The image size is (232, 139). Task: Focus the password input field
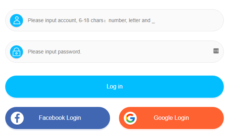(x=115, y=52)
